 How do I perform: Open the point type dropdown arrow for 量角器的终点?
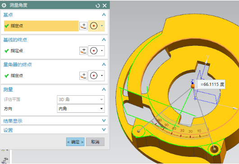[x=102, y=75]
